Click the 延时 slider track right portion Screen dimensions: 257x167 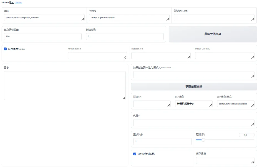(x=230, y=140)
